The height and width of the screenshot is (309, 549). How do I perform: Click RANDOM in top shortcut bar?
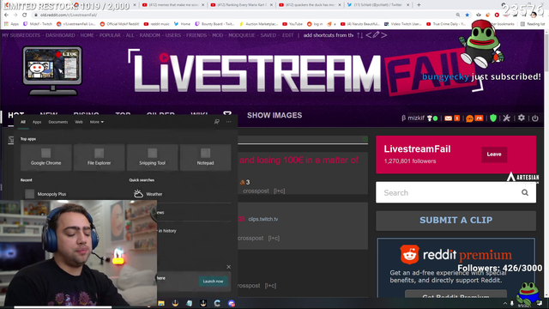[x=149, y=35]
